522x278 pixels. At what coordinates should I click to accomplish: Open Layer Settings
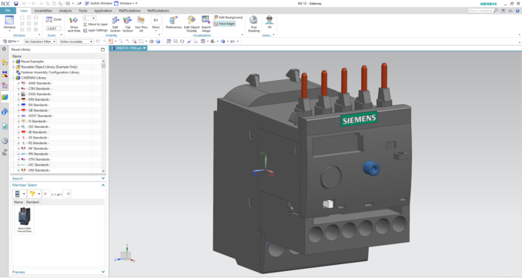pyautogui.click(x=95, y=30)
